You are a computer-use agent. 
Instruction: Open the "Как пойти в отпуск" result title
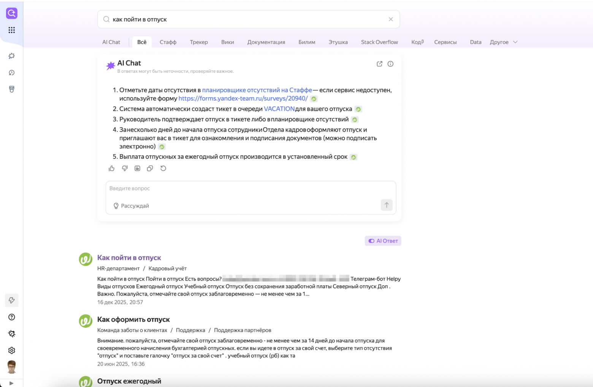(x=129, y=258)
